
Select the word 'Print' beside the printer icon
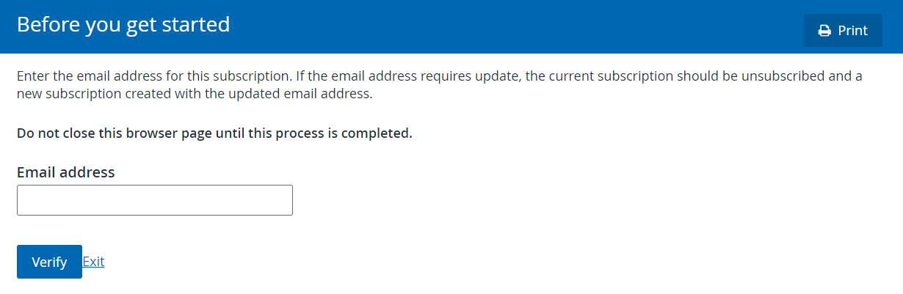(x=853, y=31)
